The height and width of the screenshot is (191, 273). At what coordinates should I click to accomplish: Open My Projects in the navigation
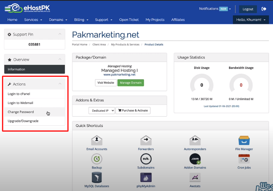pyautogui.click(x=155, y=20)
